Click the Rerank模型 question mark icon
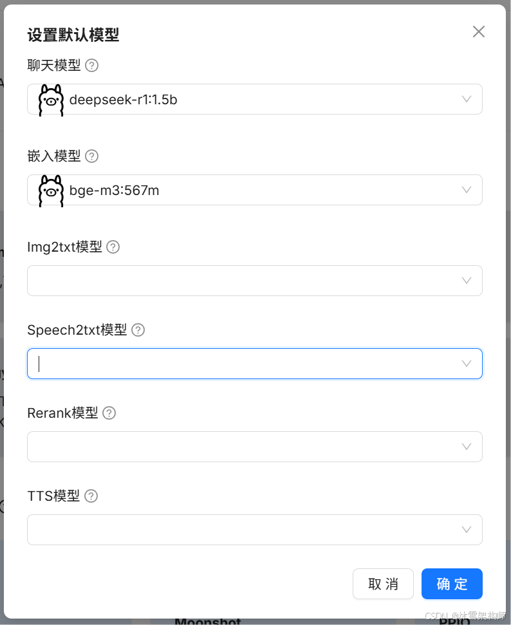Screen dimensions: 511x625 (x=109, y=413)
